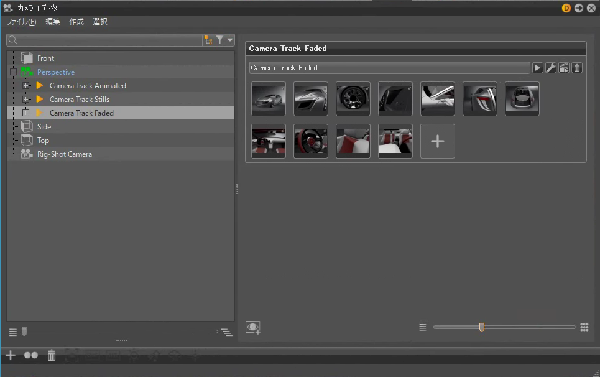Select the wheel rim thumbnail
The image size is (600, 377).
pyautogui.click(x=353, y=99)
